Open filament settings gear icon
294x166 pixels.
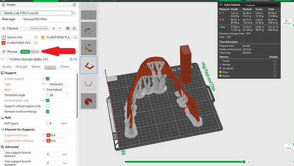[x=74, y=29]
